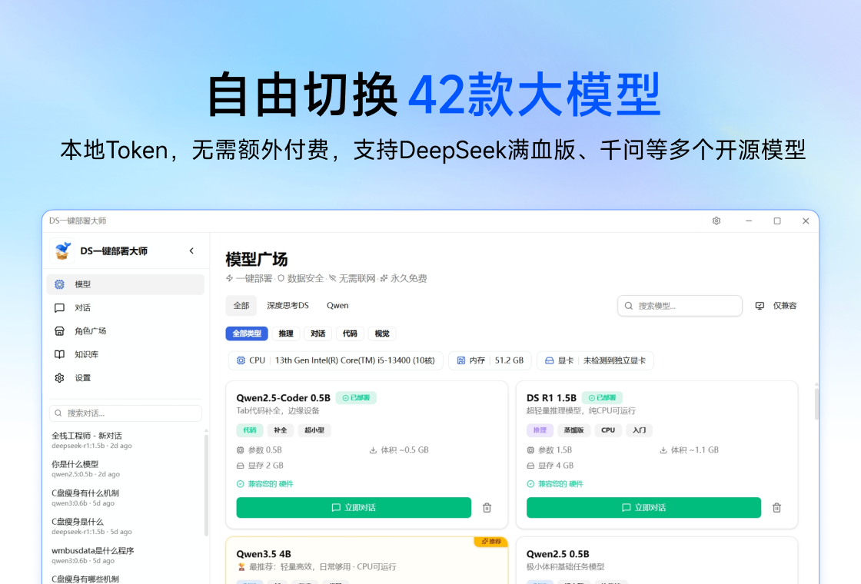Start chat with DS R1 1.5B via 立即对话
This screenshot has height=584, width=861.
pyautogui.click(x=643, y=508)
